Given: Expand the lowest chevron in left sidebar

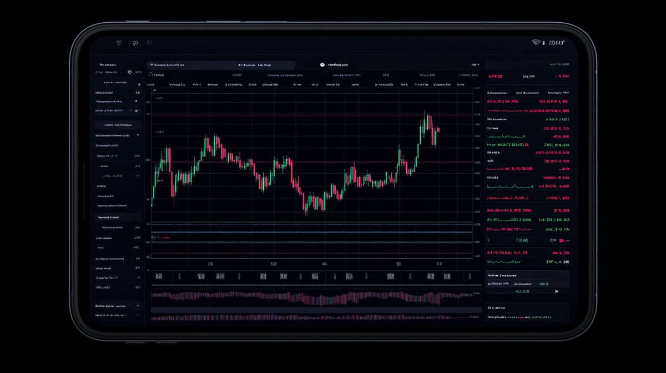Looking at the screenshot, I should [x=138, y=315].
